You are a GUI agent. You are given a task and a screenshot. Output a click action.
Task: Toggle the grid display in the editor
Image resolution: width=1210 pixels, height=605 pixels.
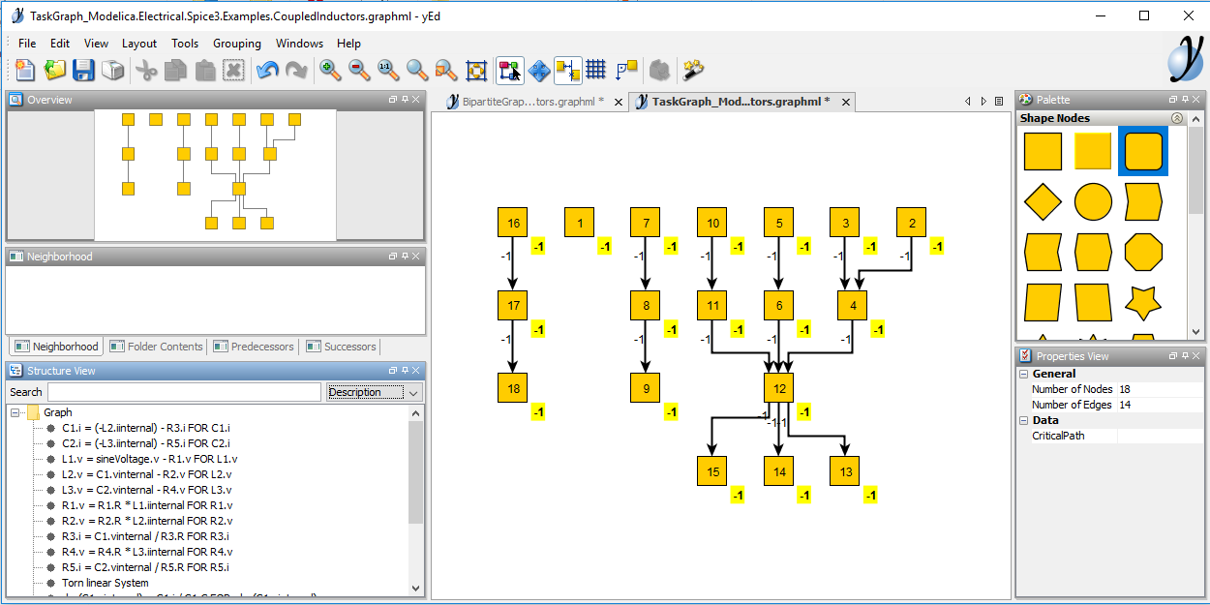pyautogui.click(x=595, y=70)
